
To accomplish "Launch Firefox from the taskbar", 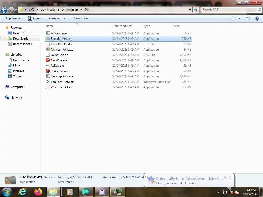I will (38, 192).
